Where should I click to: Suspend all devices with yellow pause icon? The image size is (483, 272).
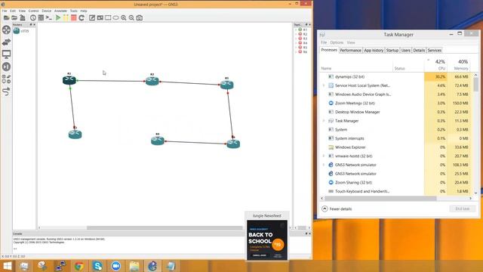coord(66,18)
